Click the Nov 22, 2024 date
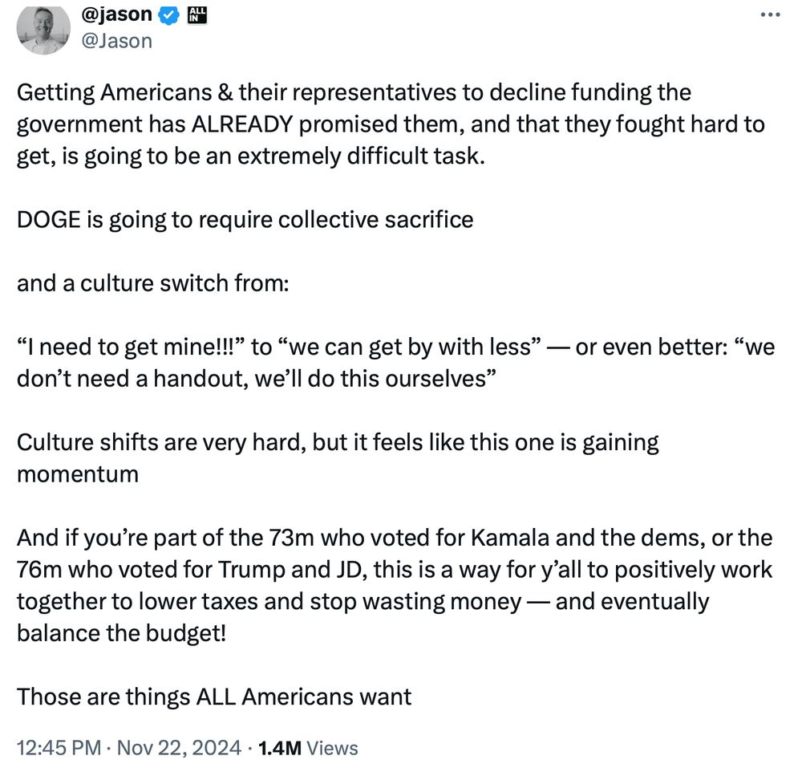Image resolution: width=802 pixels, height=772 pixels. click(x=179, y=747)
